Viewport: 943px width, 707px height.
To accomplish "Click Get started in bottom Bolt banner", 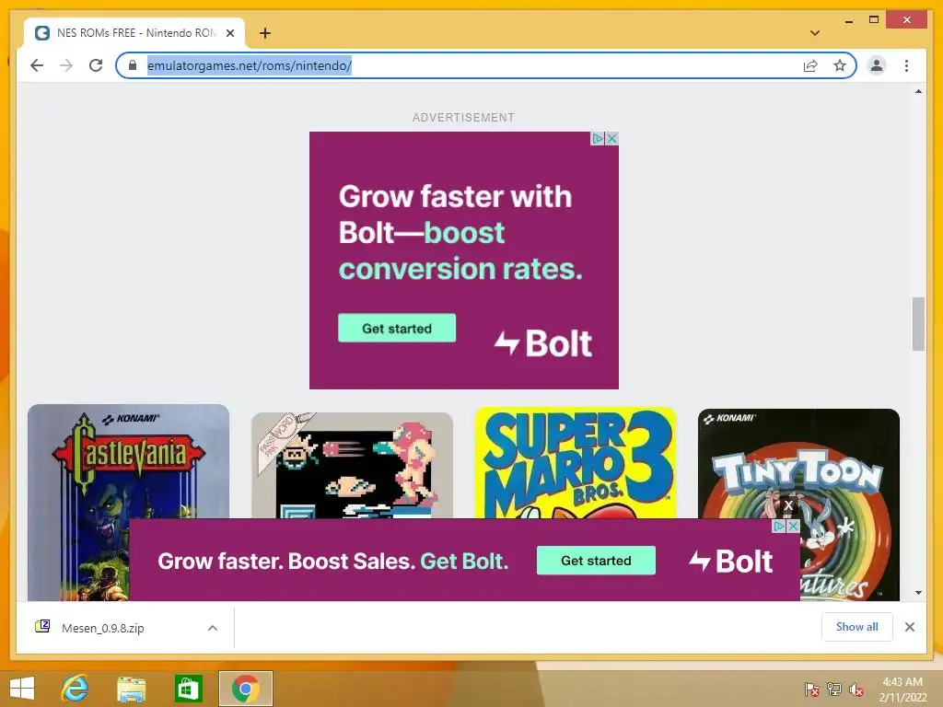I will pyautogui.click(x=596, y=561).
